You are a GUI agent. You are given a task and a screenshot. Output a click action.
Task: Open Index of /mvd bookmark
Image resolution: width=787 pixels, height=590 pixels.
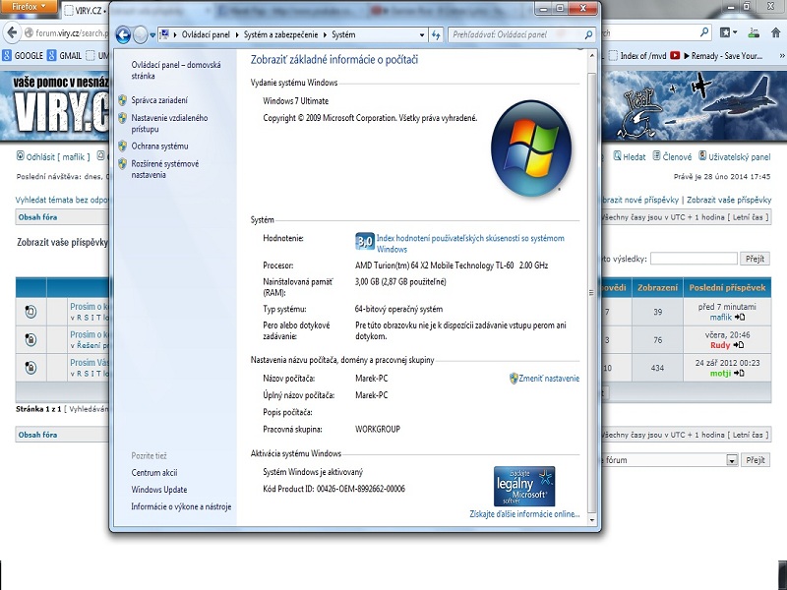637,56
